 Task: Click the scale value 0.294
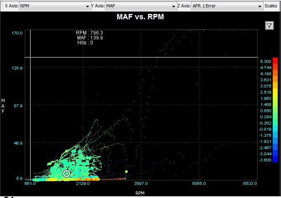[x=266, y=117]
